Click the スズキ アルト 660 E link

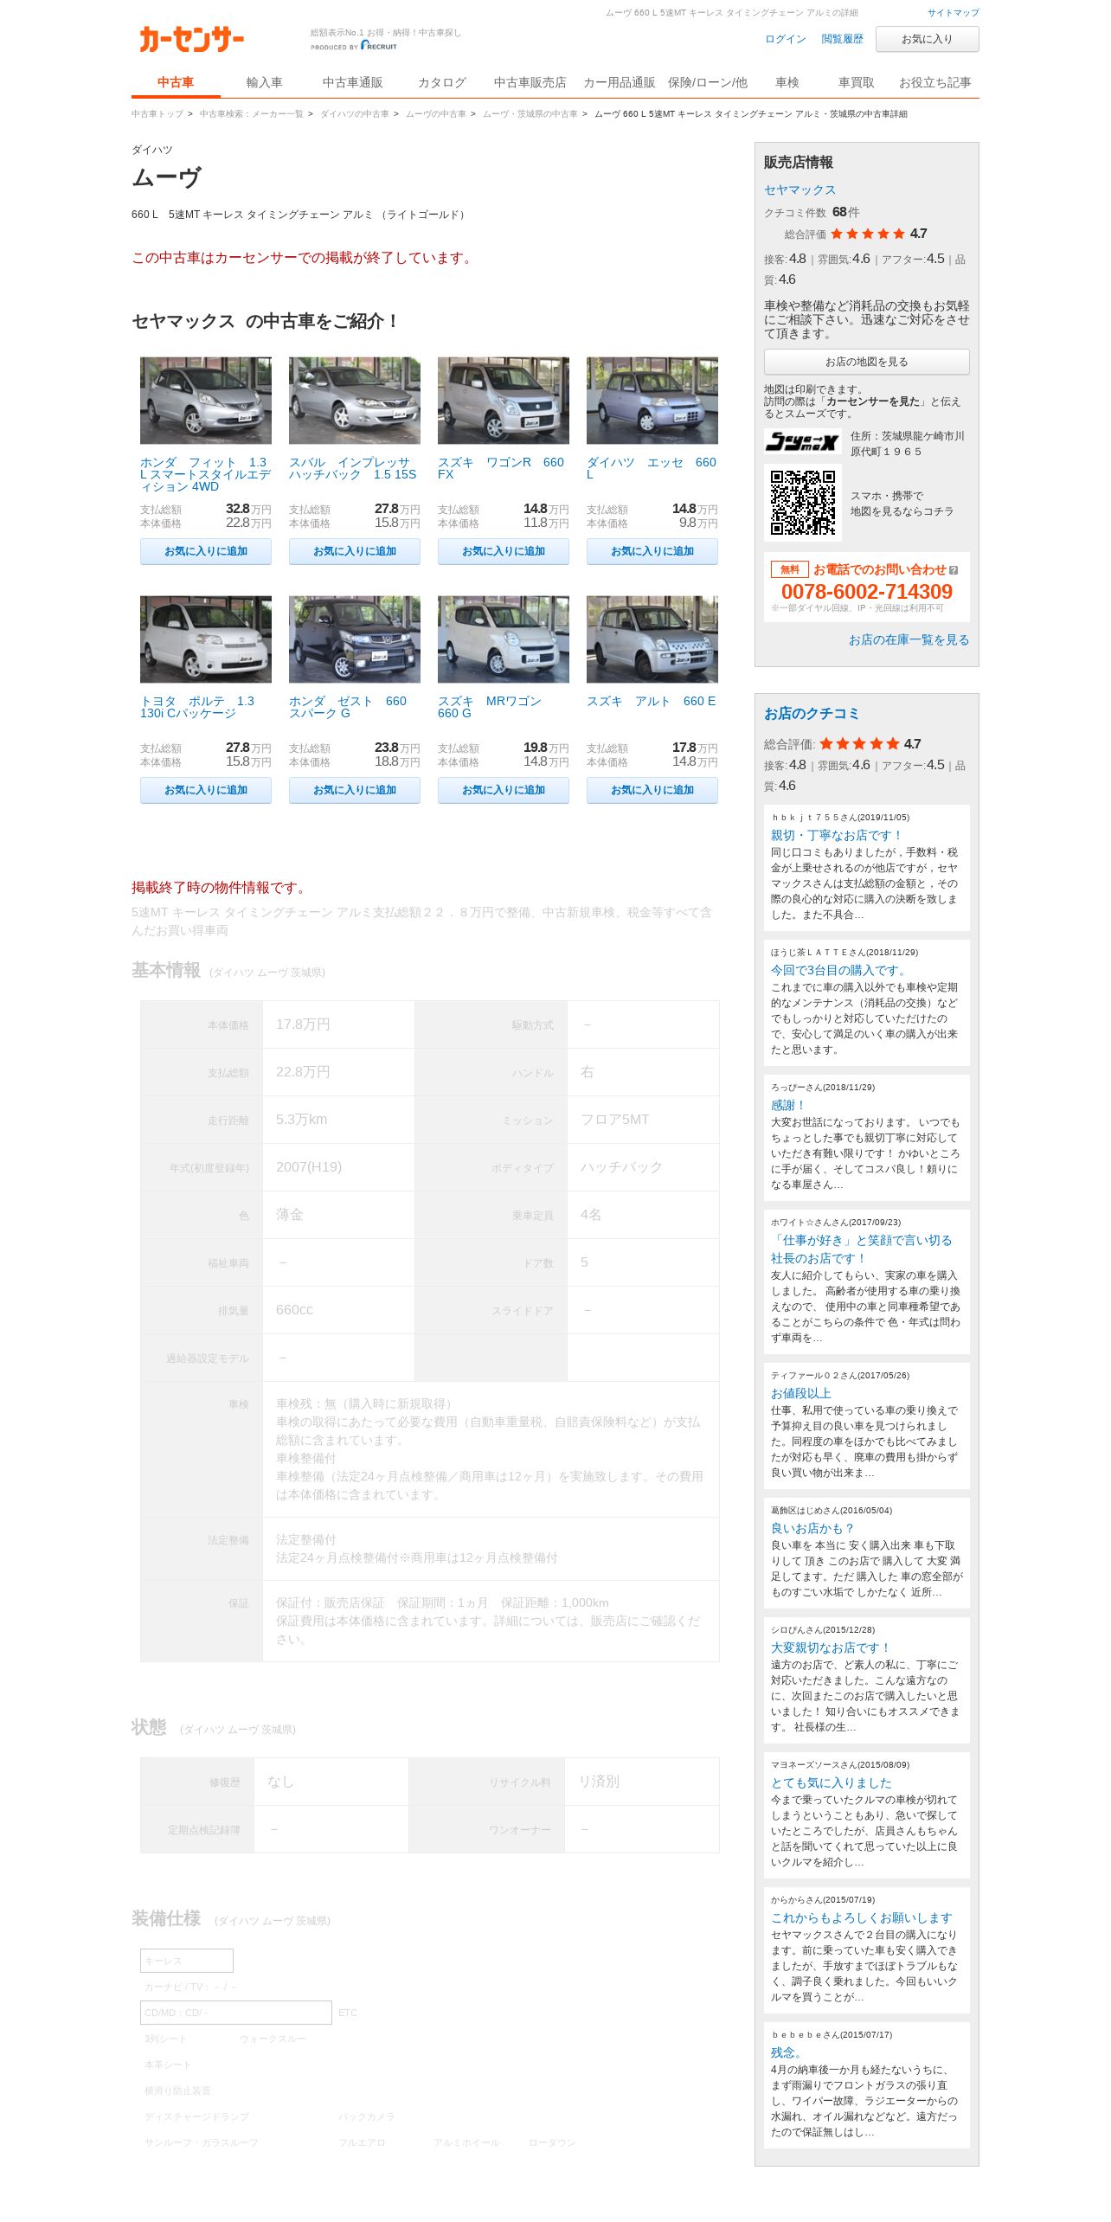click(652, 701)
